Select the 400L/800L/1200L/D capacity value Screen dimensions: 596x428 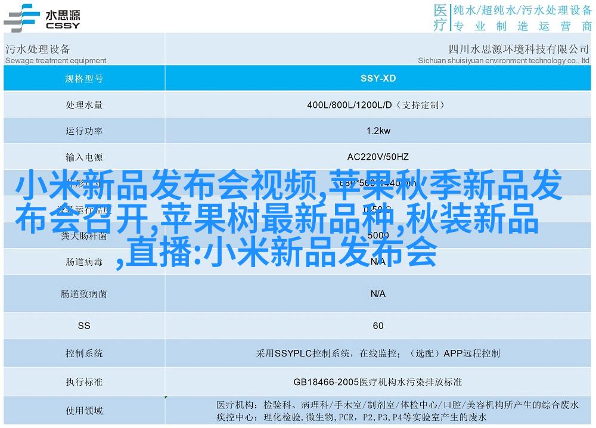point(376,105)
